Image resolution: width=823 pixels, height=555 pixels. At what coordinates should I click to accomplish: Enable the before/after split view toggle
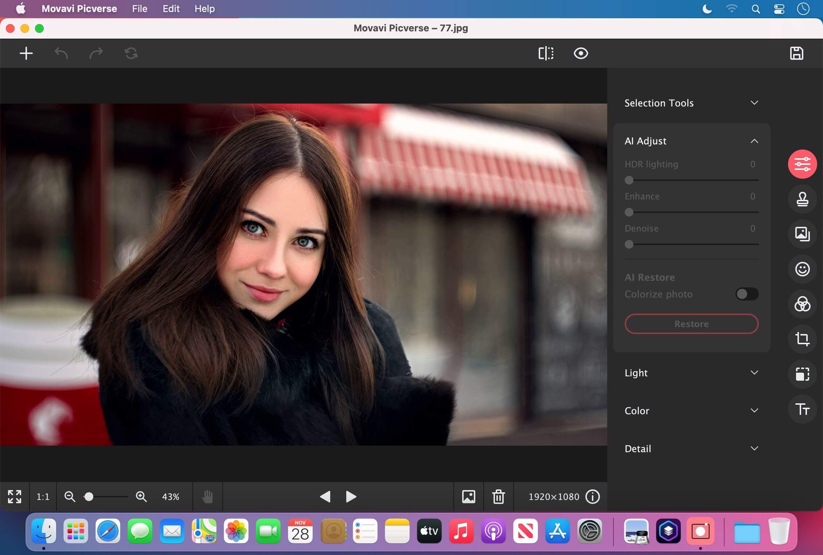[x=546, y=53]
